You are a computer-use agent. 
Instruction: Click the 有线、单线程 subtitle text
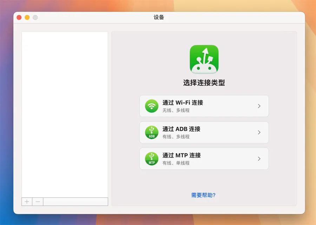point(176,163)
